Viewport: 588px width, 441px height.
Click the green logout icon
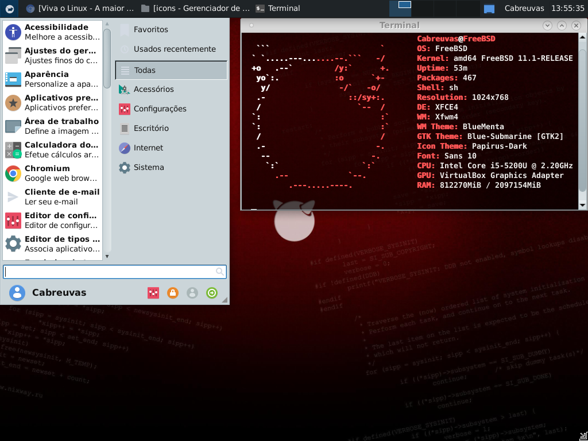pos(212,293)
